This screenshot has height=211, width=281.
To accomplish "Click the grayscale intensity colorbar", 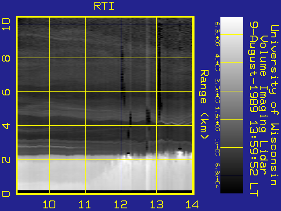I will click(x=232, y=105).
